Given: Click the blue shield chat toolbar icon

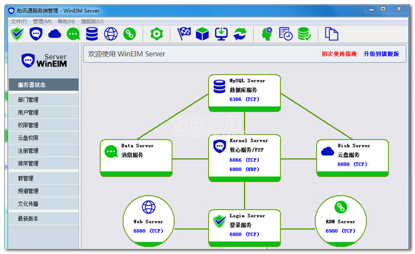Looking at the screenshot, I should [36, 34].
